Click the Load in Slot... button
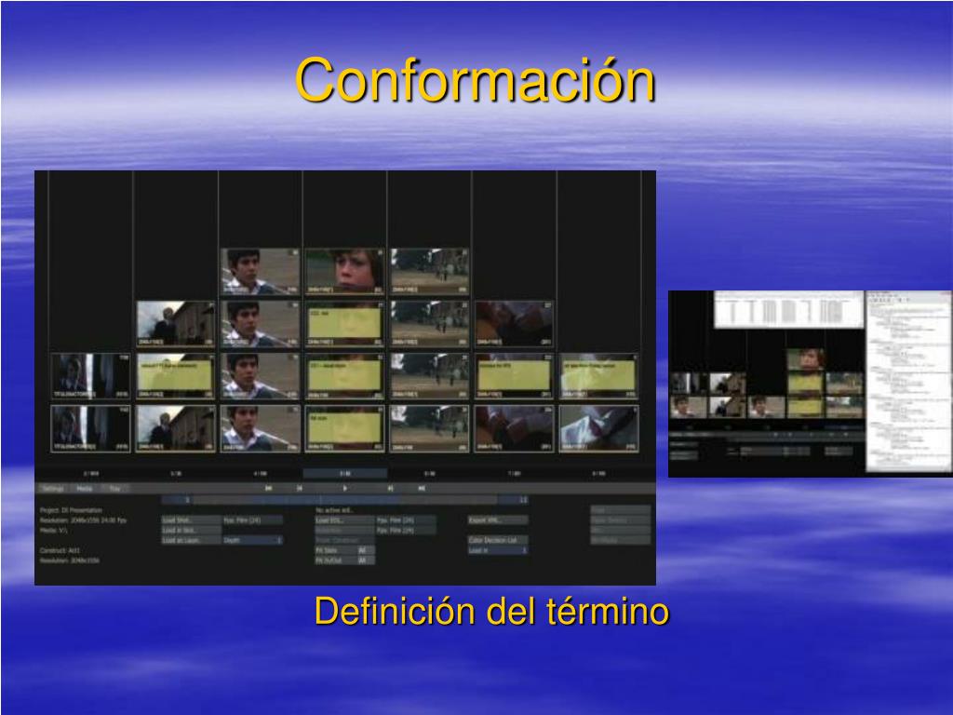The image size is (953, 715). [x=191, y=530]
